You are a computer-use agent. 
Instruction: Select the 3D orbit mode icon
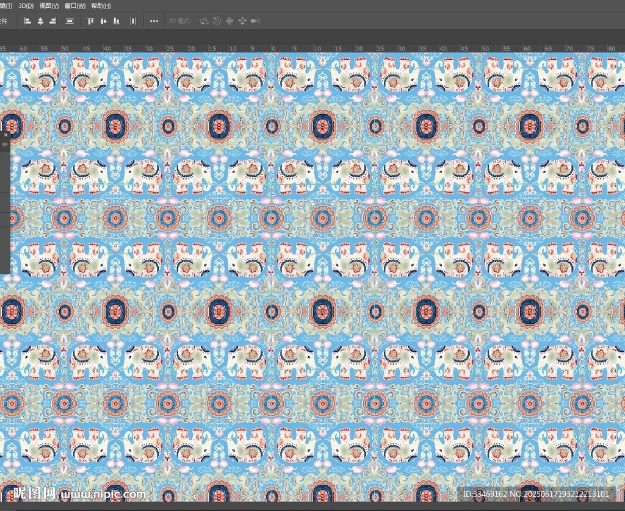point(204,21)
